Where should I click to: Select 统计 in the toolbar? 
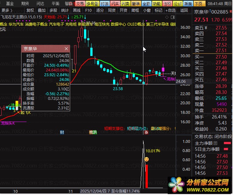pyautogui.click(x=65, y=10)
